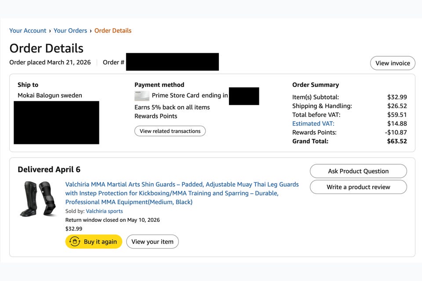
Task: Go to Your Account breadcrumb
Action: coord(28,31)
